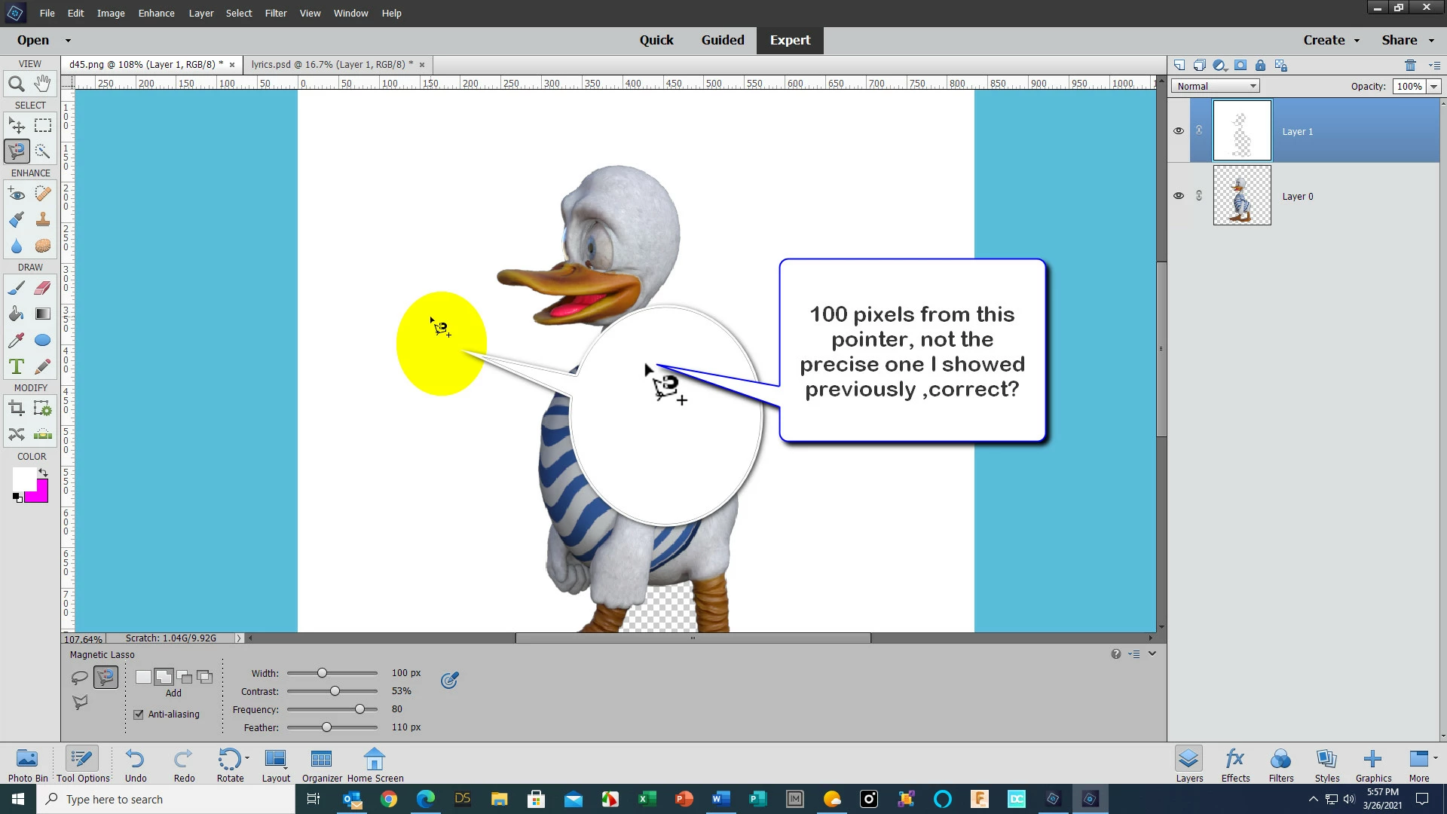The image size is (1447, 814).
Task: Hide Layer 1 visibility eye
Action: click(x=1179, y=131)
